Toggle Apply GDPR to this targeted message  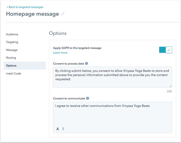pyautogui.click(x=166, y=50)
